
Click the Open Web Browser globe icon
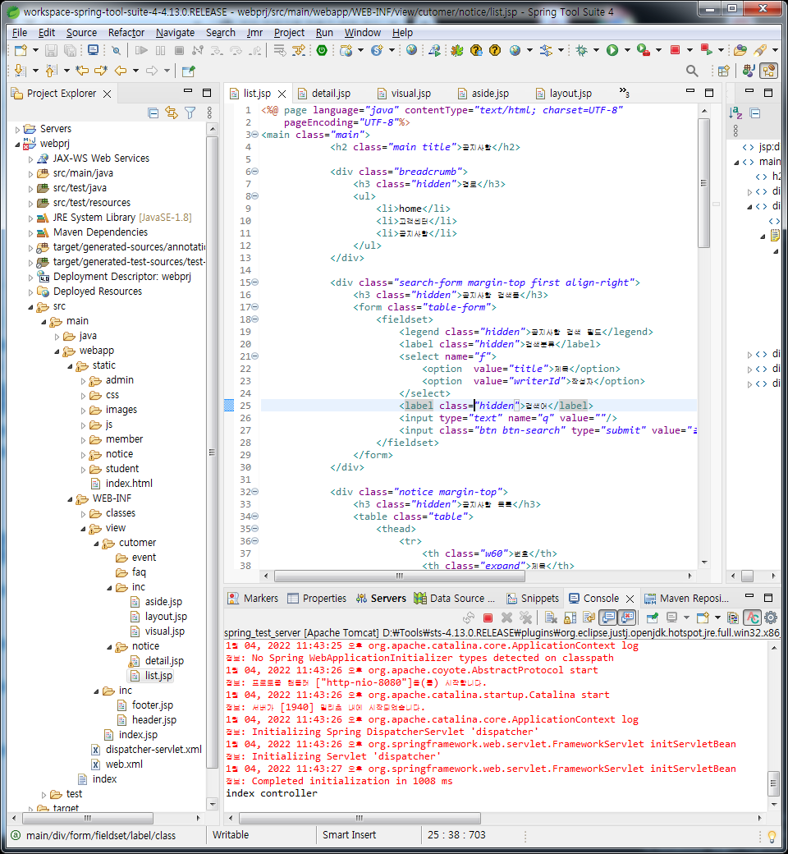tap(412, 51)
